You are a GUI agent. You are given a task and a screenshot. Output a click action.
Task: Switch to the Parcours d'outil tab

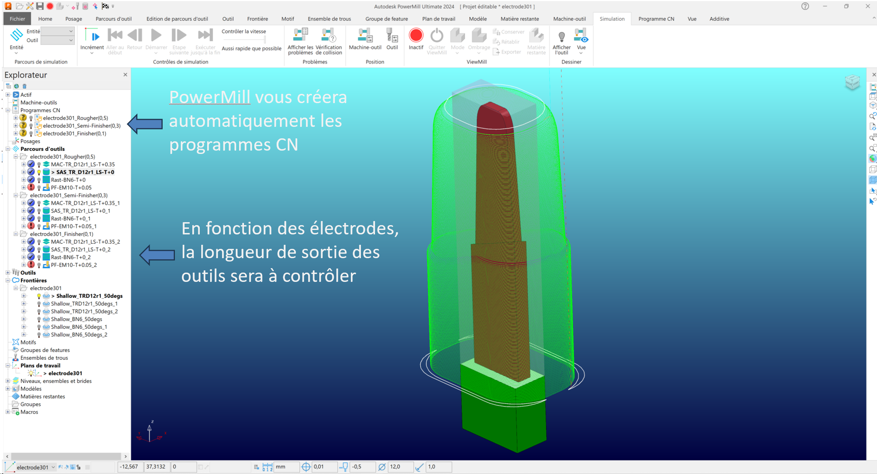pos(114,19)
